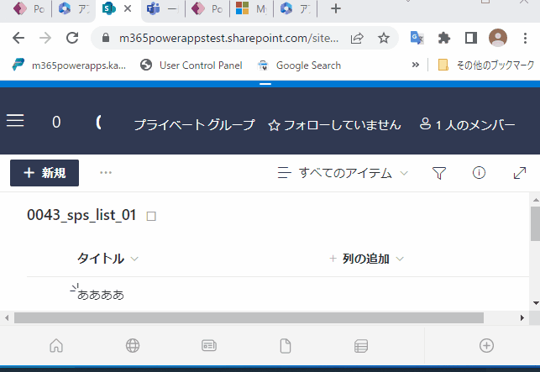The width and height of the screenshot is (540, 372).
Task: Open the lists icon in bottom bar
Action: [361, 345]
